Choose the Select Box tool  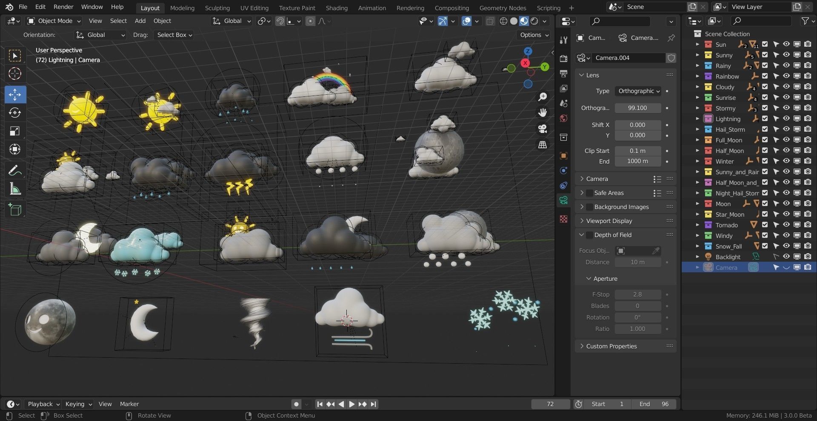15,56
